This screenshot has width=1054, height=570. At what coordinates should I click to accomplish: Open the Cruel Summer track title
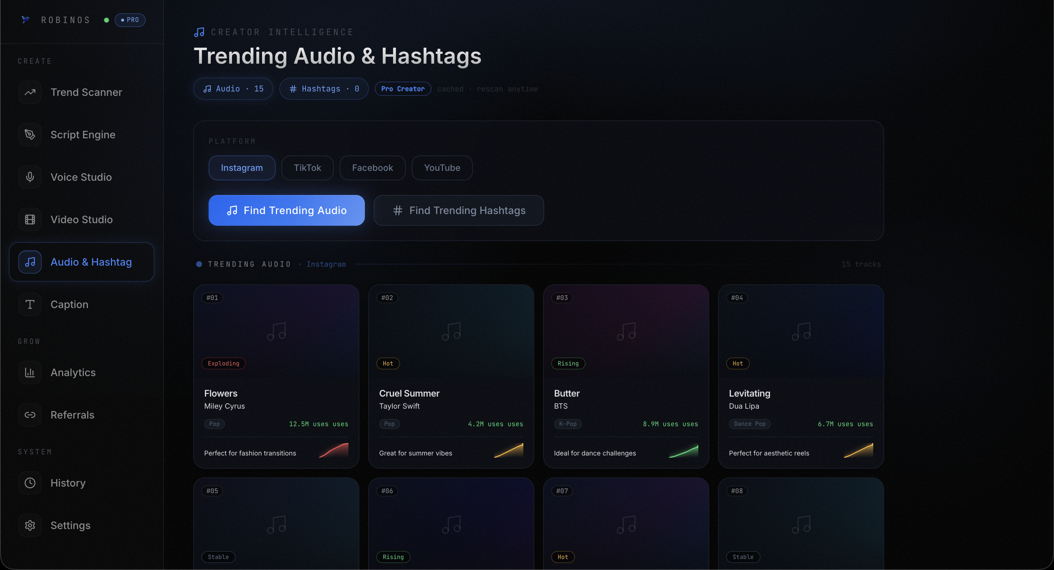coord(409,393)
